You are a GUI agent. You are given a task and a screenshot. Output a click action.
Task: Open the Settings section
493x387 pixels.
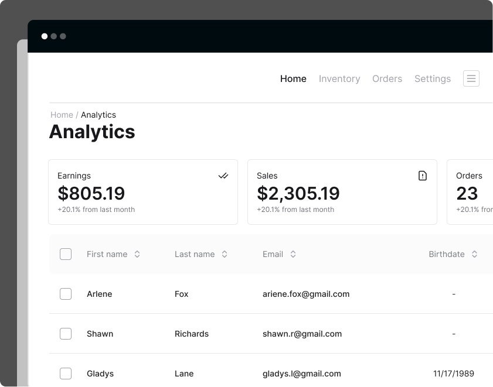click(432, 78)
